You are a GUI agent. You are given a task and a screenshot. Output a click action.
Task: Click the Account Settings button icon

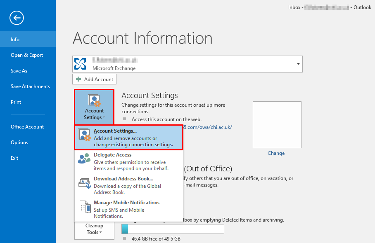pyautogui.click(x=94, y=100)
